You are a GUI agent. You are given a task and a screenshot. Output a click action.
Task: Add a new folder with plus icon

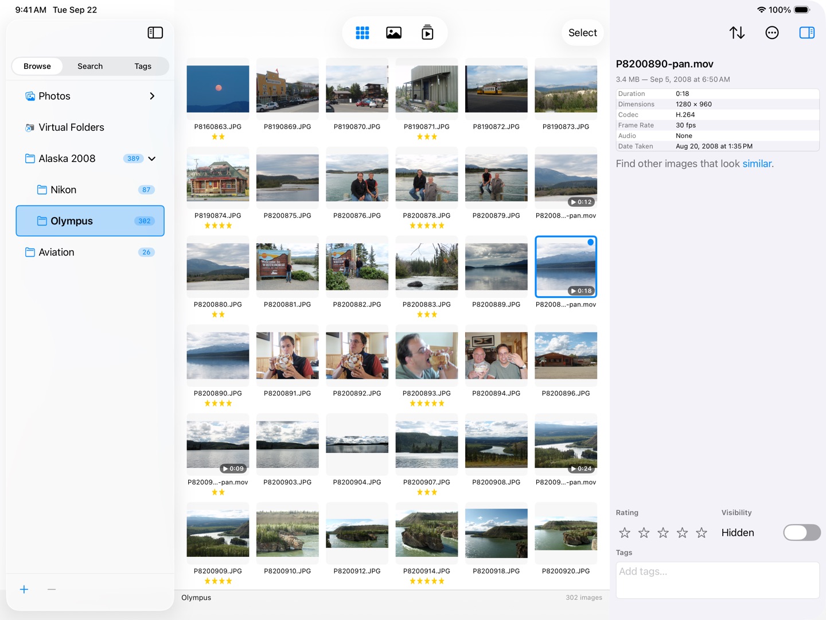point(24,590)
